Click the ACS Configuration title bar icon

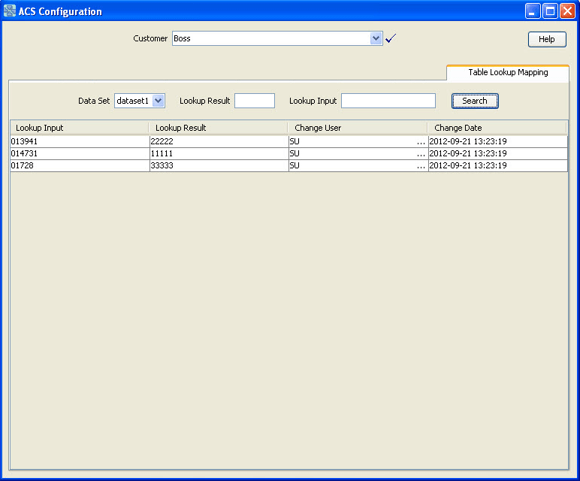click(x=10, y=11)
